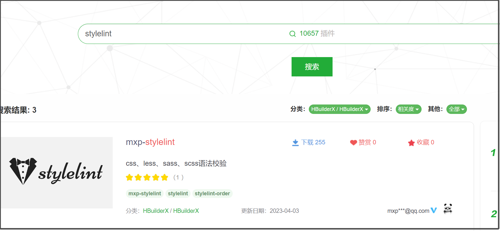The height and width of the screenshot is (231, 500).
Task: Click author email mxp***@qq.com
Action: (x=408, y=211)
